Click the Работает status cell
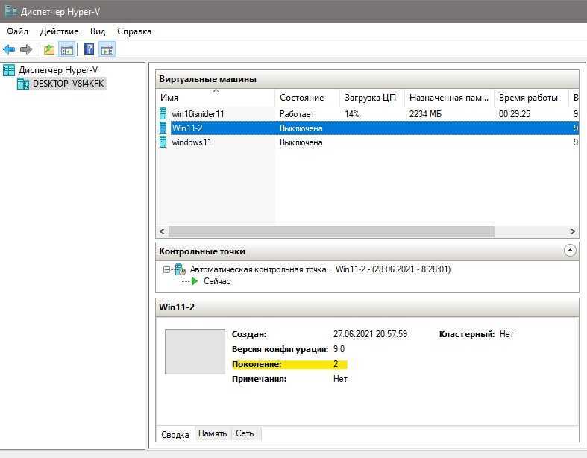Viewport: 587px width, 458px height. [297, 114]
